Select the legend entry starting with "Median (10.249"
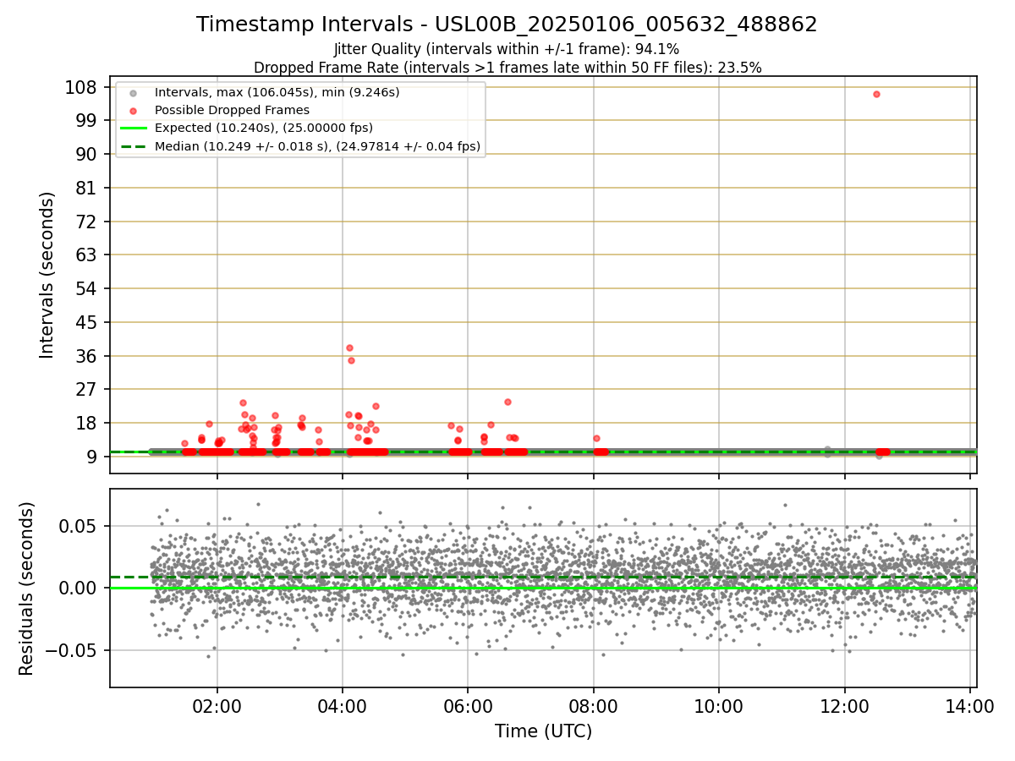The height and width of the screenshot is (761, 1015). tap(317, 146)
